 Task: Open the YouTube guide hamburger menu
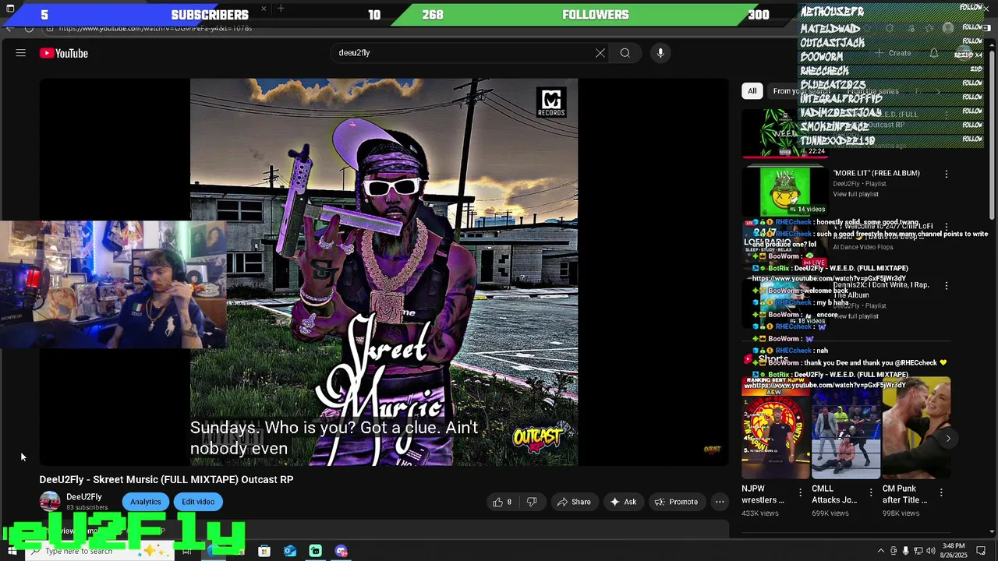[21, 53]
